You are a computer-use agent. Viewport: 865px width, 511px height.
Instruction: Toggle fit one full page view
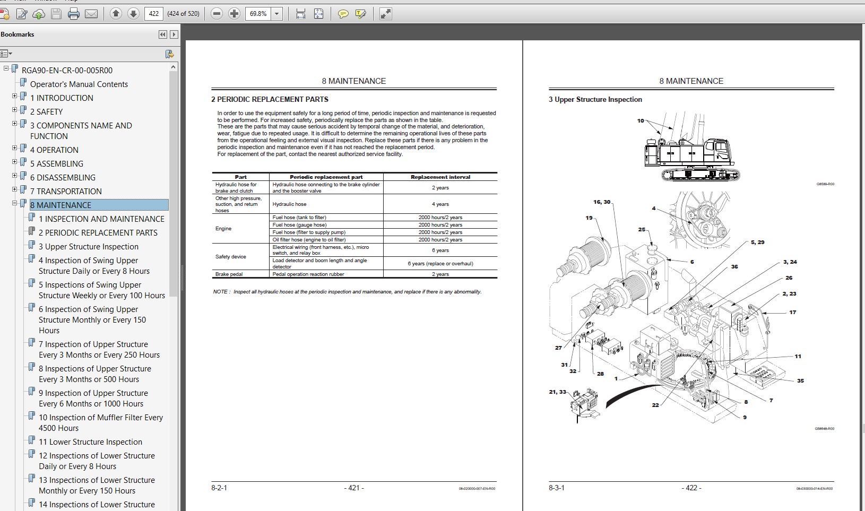318,14
